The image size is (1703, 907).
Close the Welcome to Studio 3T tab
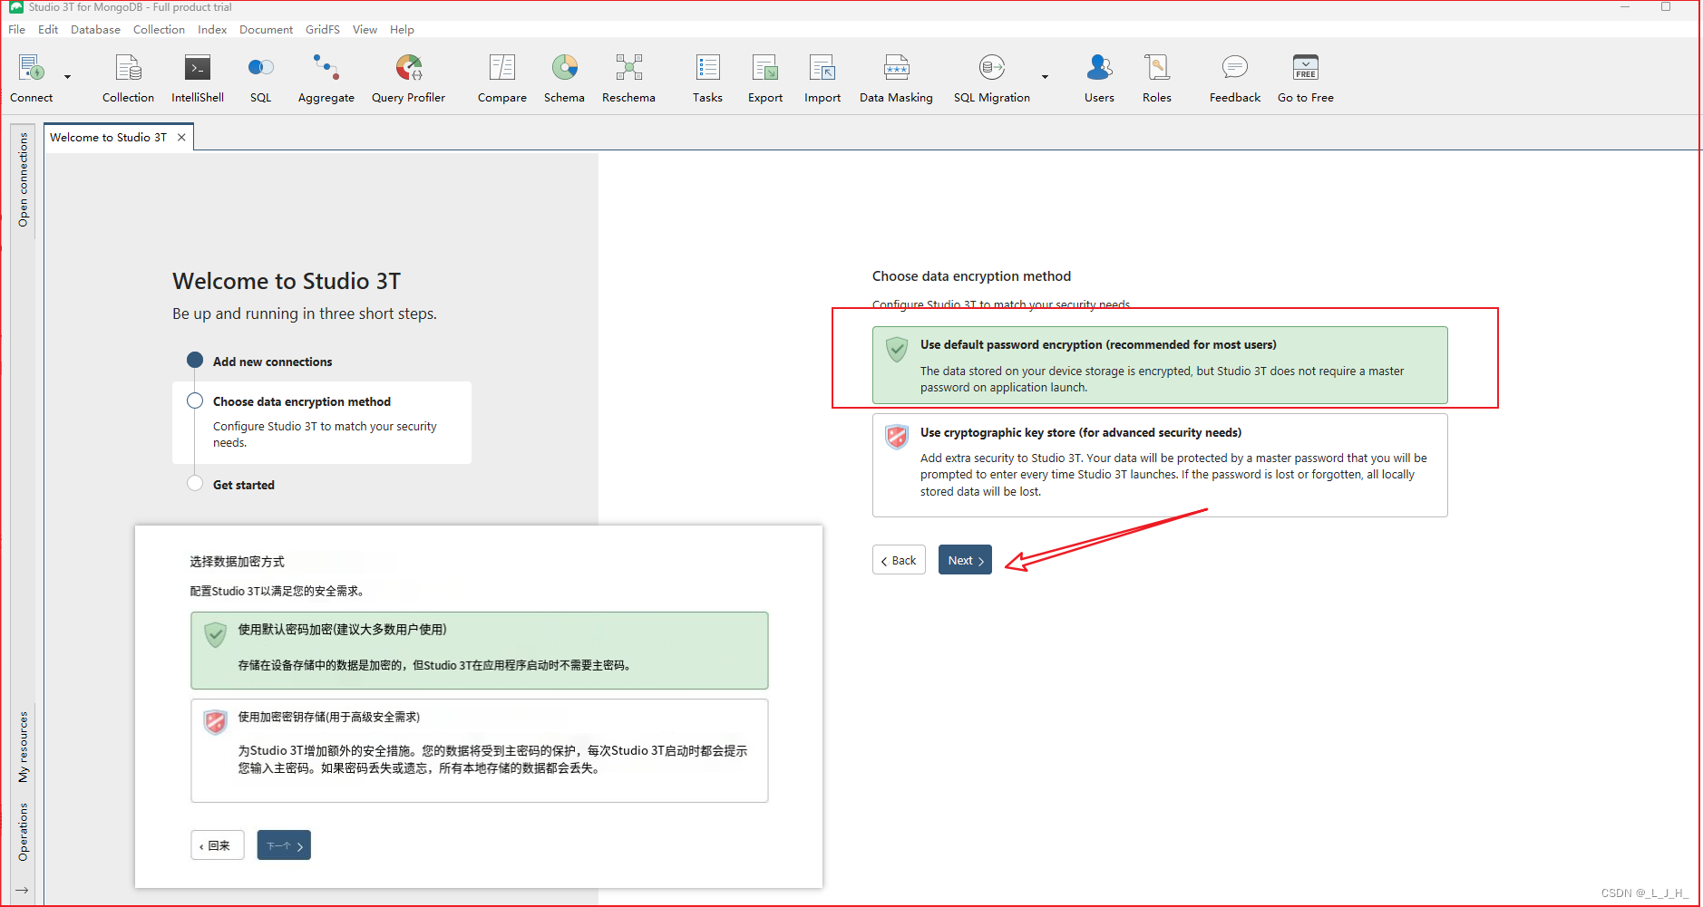(181, 138)
